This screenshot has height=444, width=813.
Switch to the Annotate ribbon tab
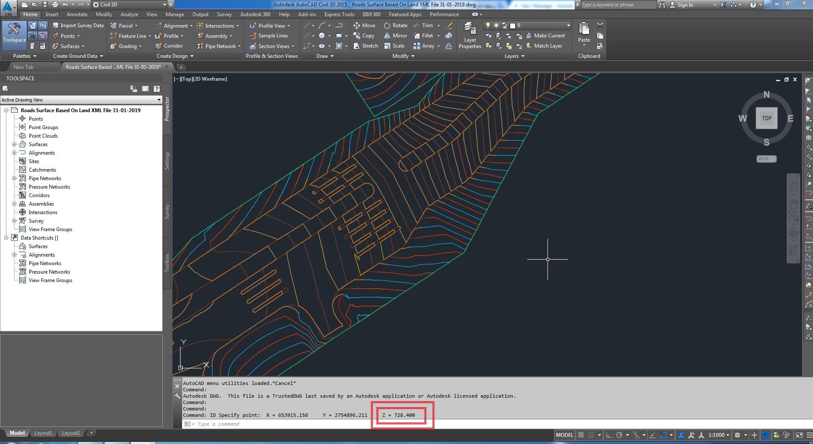tap(77, 14)
